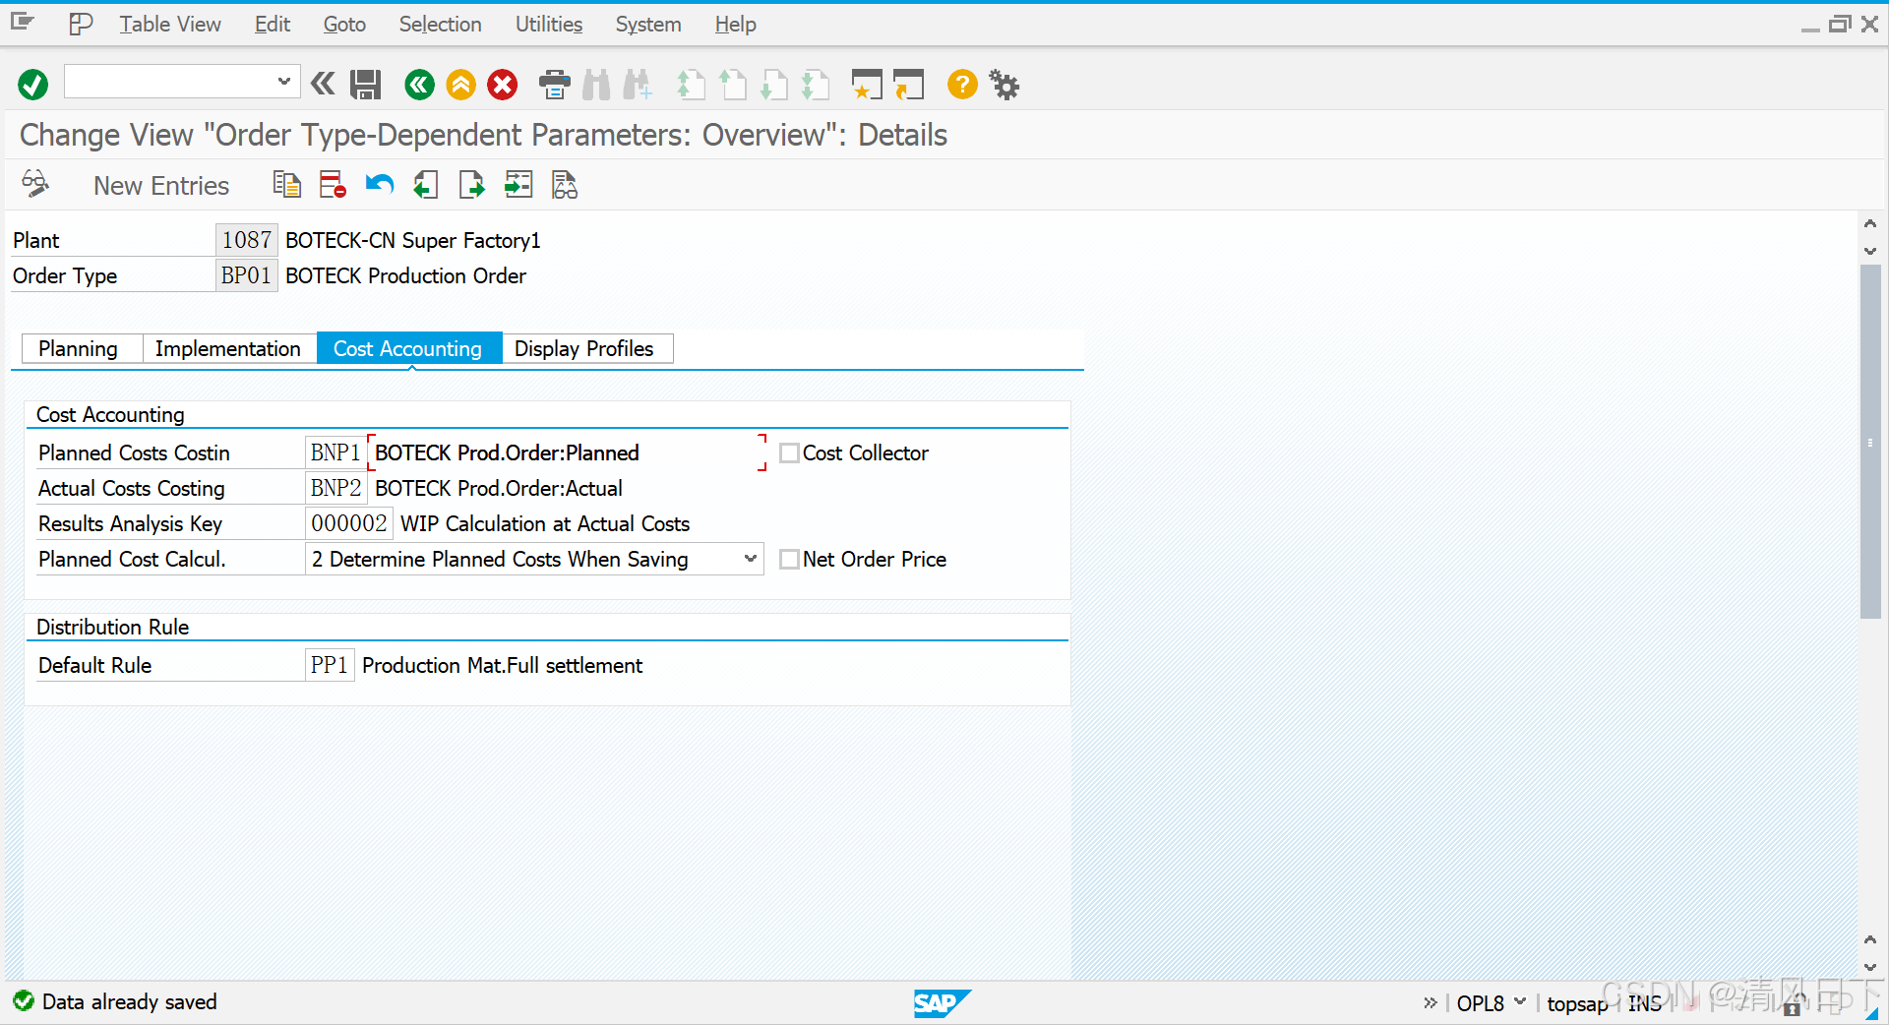
Task: Toggle INS insert mode in status bar
Action: (x=1644, y=1003)
